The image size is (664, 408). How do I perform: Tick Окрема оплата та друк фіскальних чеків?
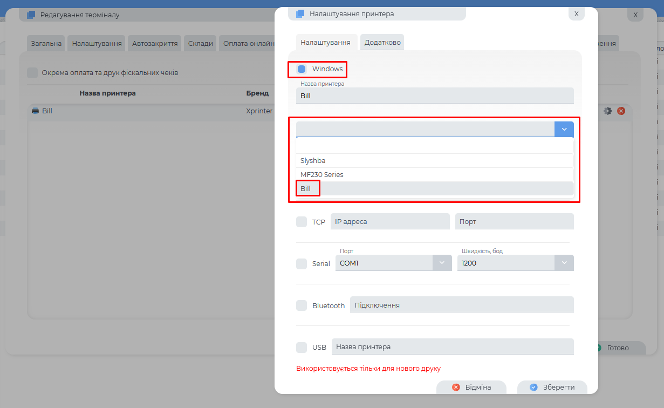[x=33, y=73]
